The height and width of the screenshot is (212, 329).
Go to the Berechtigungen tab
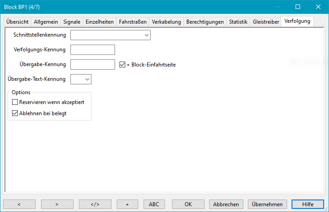coord(205,21)
